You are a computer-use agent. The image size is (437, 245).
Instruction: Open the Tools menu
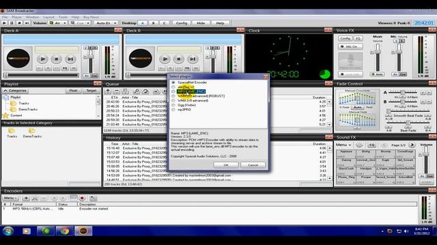coord(63,17)
